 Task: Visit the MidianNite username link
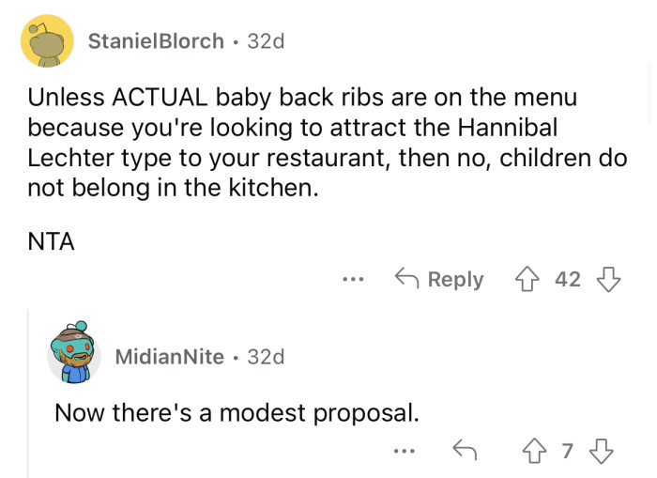(x=169, y=357)
